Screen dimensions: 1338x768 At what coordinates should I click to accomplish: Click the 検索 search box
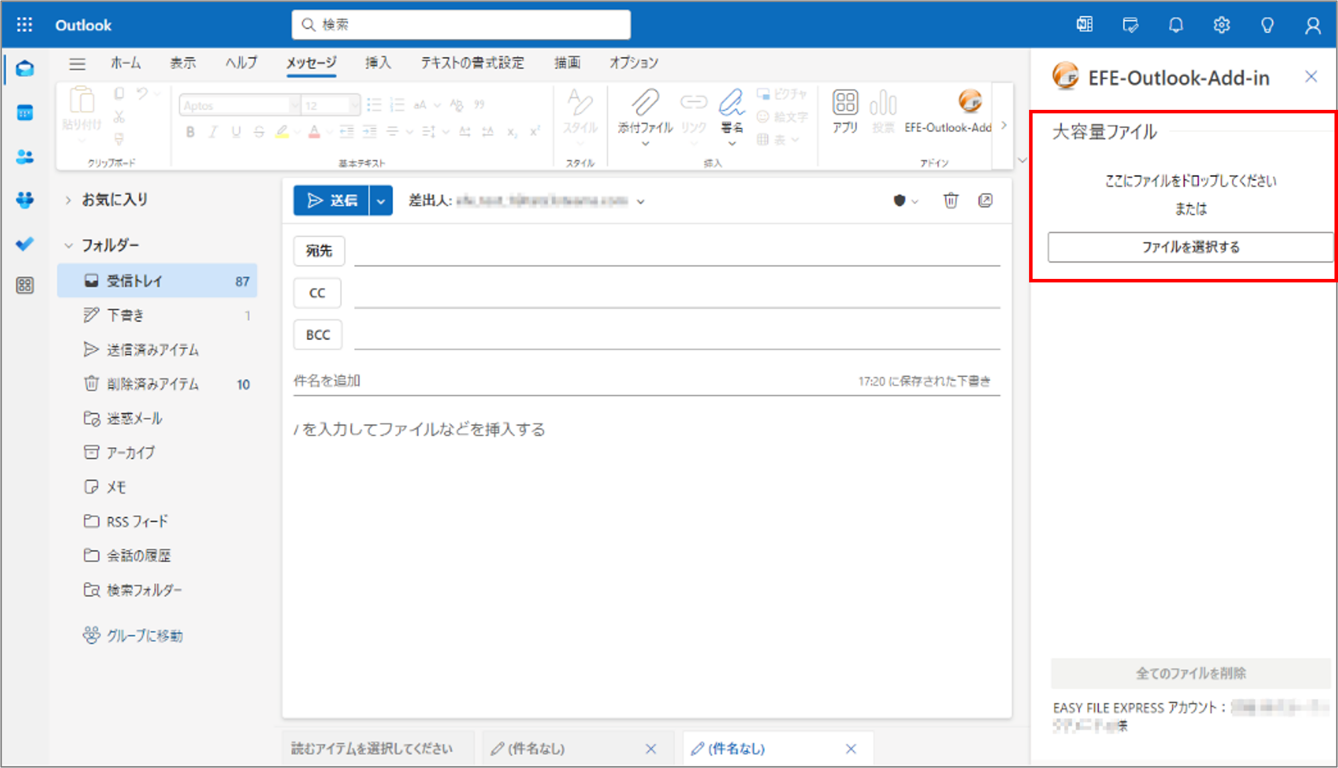461,25
